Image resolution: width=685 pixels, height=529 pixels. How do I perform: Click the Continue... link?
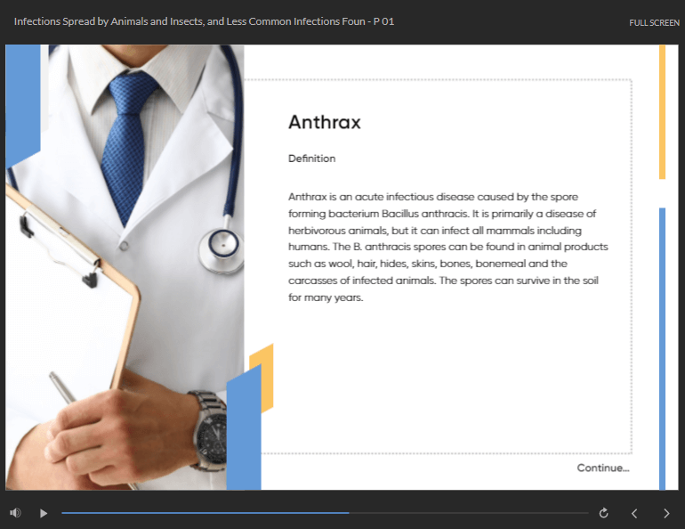(603, 468)
